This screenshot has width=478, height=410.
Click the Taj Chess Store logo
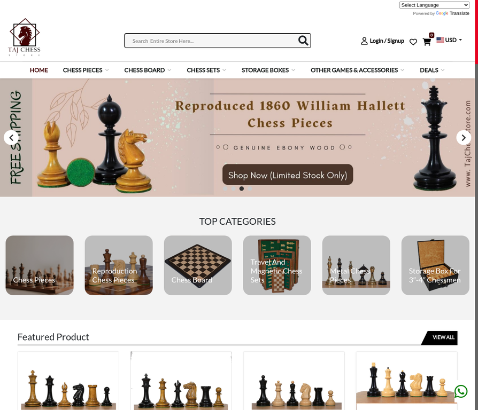(25, 37)
